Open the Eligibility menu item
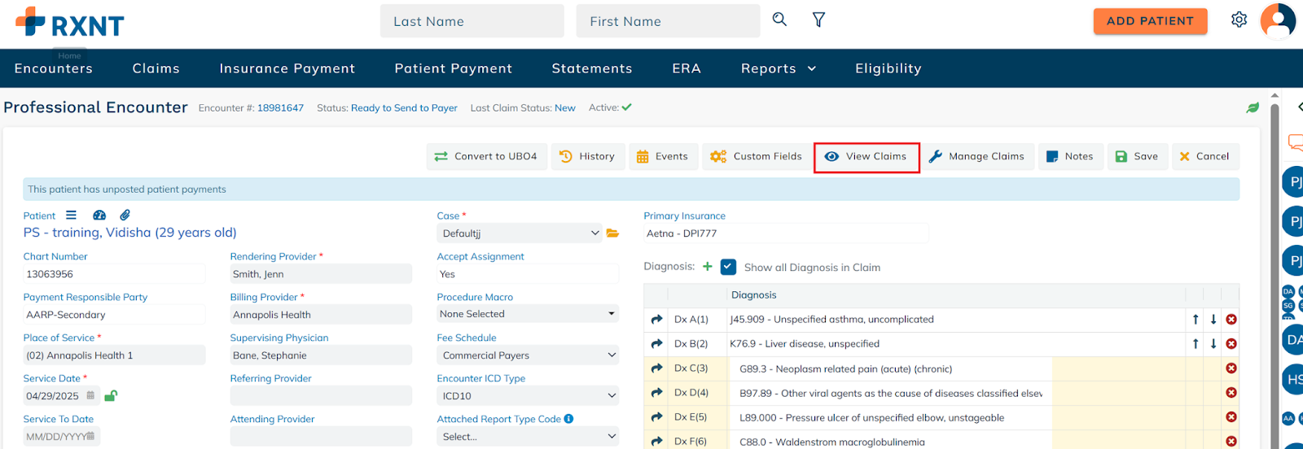 click(888, 68)
